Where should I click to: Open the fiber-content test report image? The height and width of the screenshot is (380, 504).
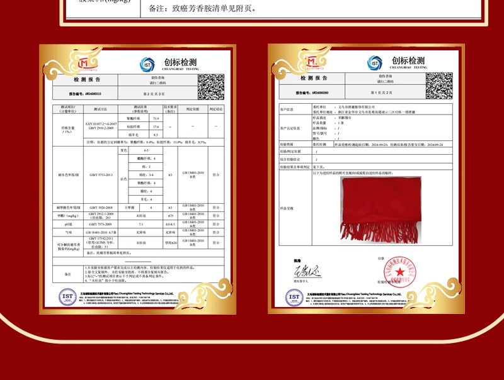[138, 179]
